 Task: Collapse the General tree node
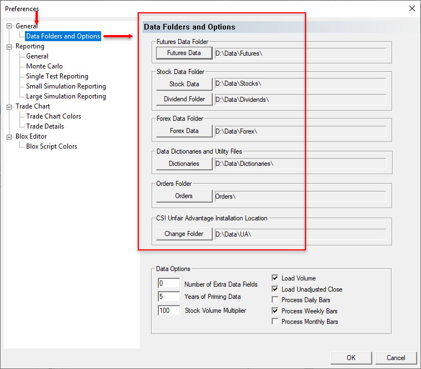point(9,26)
